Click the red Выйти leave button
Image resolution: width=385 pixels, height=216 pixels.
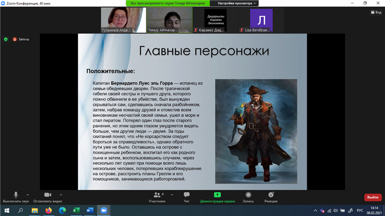373,197
